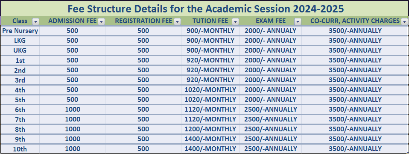This screenshot has width=409, height=154.
Task: Select 4th class tuition fee 1020/-MONTHLY
Action: coord(210,90)
